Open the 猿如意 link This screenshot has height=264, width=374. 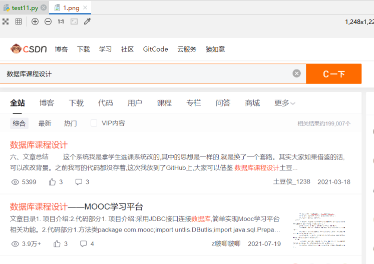click(215, 49)
